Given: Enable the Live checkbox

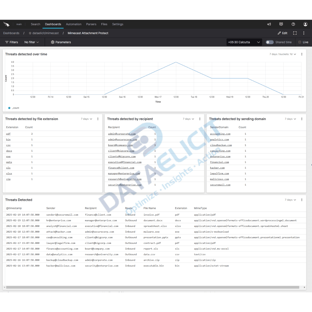Looking at the screenshot, I should (x=300, y=42).
